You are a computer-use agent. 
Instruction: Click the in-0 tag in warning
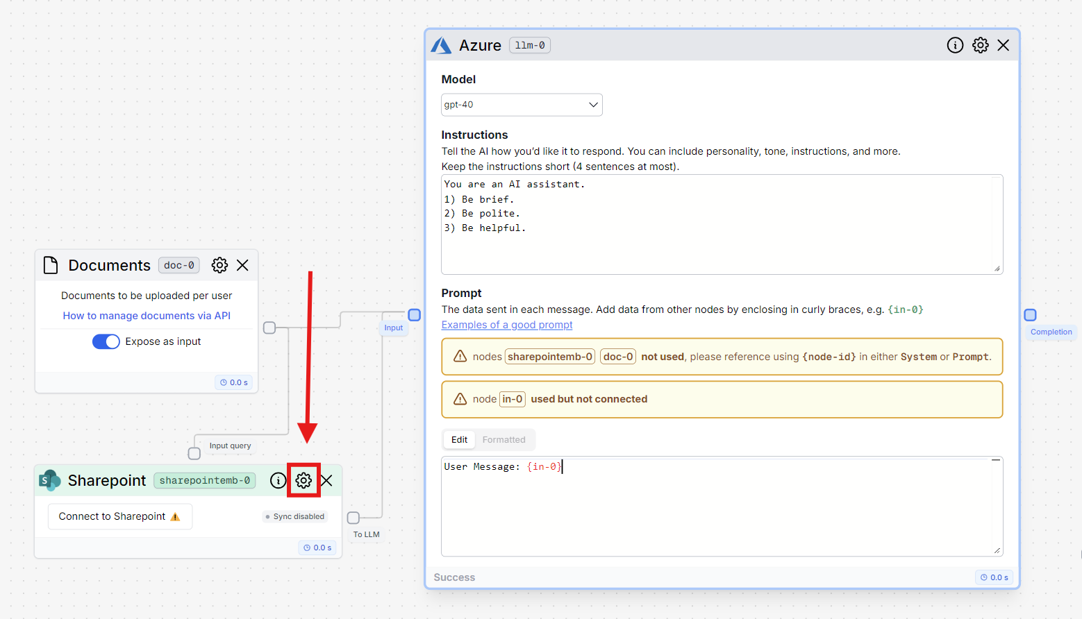pos(513,399)
